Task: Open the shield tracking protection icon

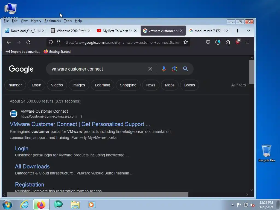Action: coord(51,42)
